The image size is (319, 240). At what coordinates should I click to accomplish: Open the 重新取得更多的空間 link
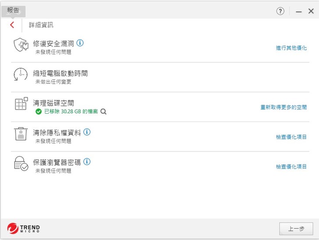click(284, 107)
